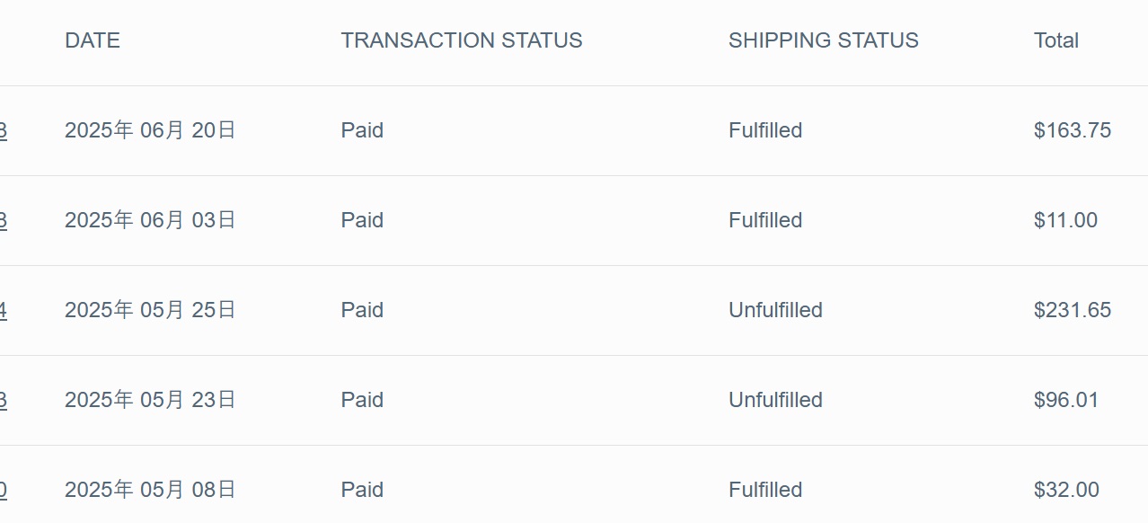The height and width of the screenshot is (523, 1148).
Task: Open the order link dated 06月 20日
Action: (3, 131)
